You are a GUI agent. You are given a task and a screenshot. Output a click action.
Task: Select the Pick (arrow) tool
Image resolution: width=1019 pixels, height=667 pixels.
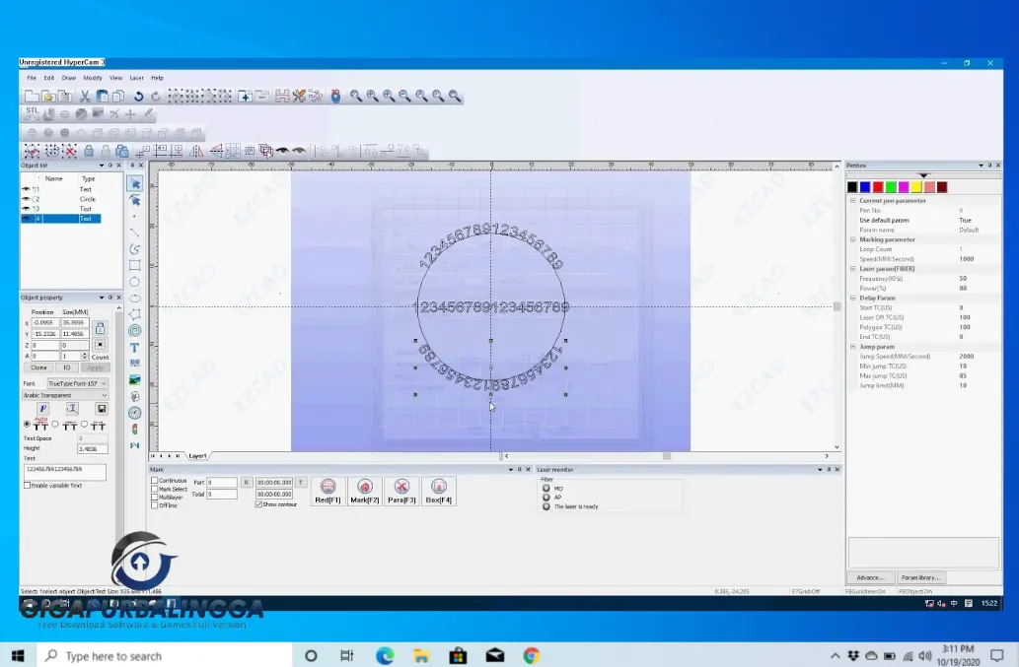(x=134, y=183)
